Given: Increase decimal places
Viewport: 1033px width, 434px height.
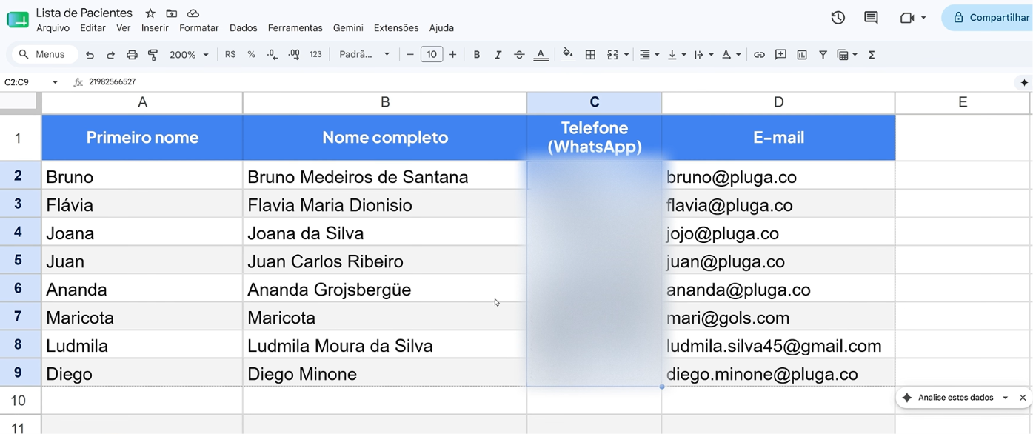Looking at the screenshot, I should click(x=294, y=55).
